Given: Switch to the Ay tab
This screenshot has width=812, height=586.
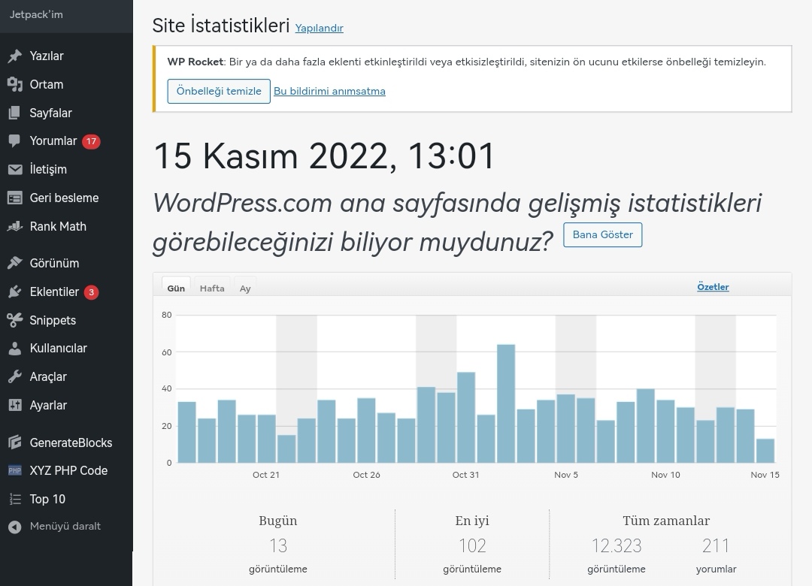Looking at the screenshot, I should [245, 288].
